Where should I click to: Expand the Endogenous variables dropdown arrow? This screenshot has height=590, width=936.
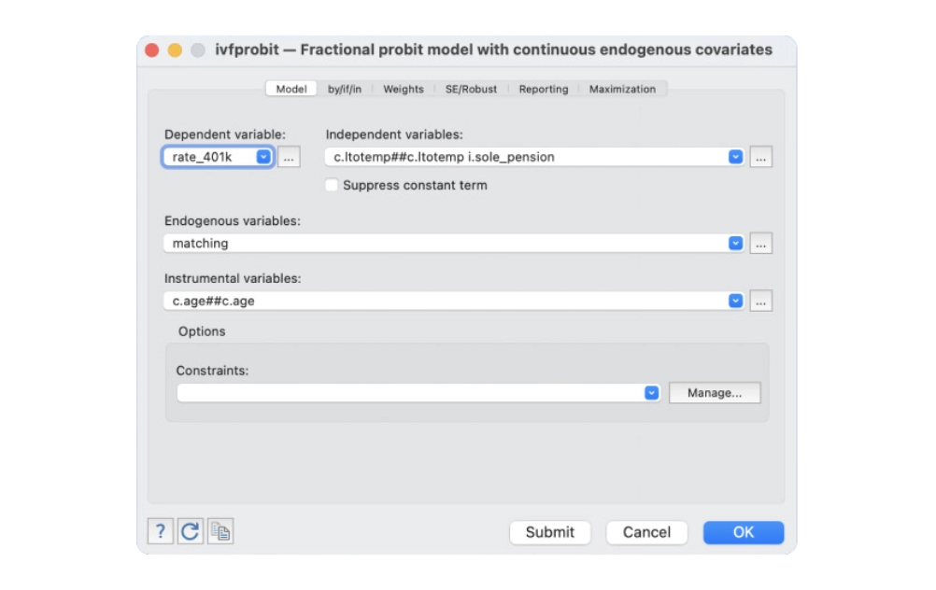(735, 243)
